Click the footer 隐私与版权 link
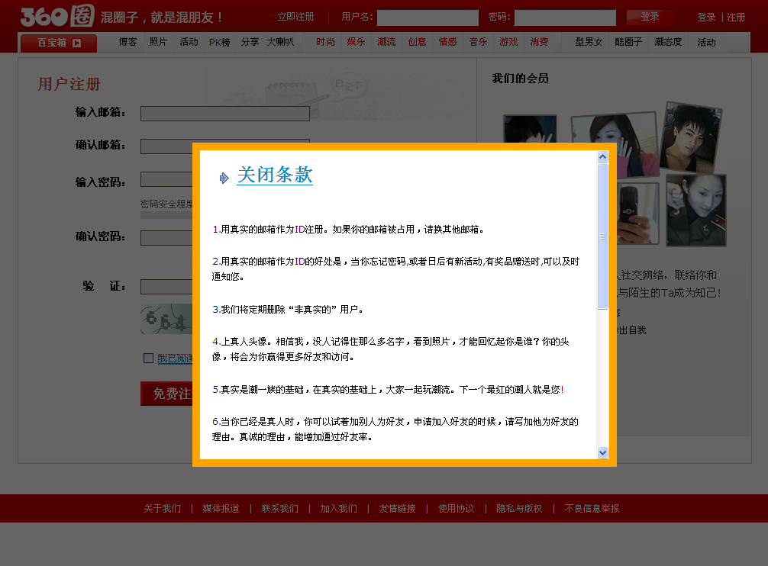The height and width of the screenshot is (566, 768). 519,509
